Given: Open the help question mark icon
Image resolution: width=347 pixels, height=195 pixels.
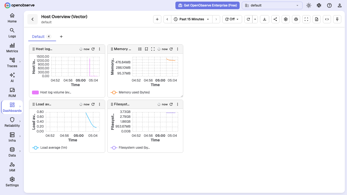Looking at the screenshot, I should point(329,5).
